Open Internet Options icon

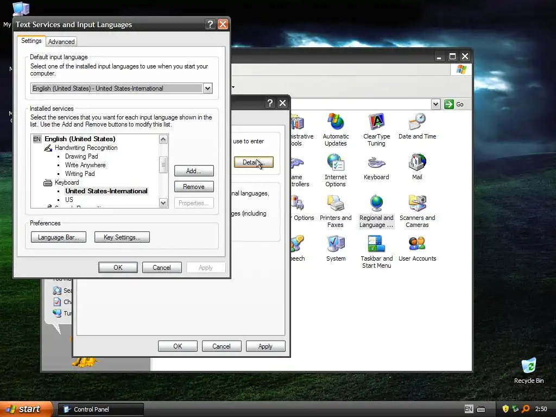[336, 170]
